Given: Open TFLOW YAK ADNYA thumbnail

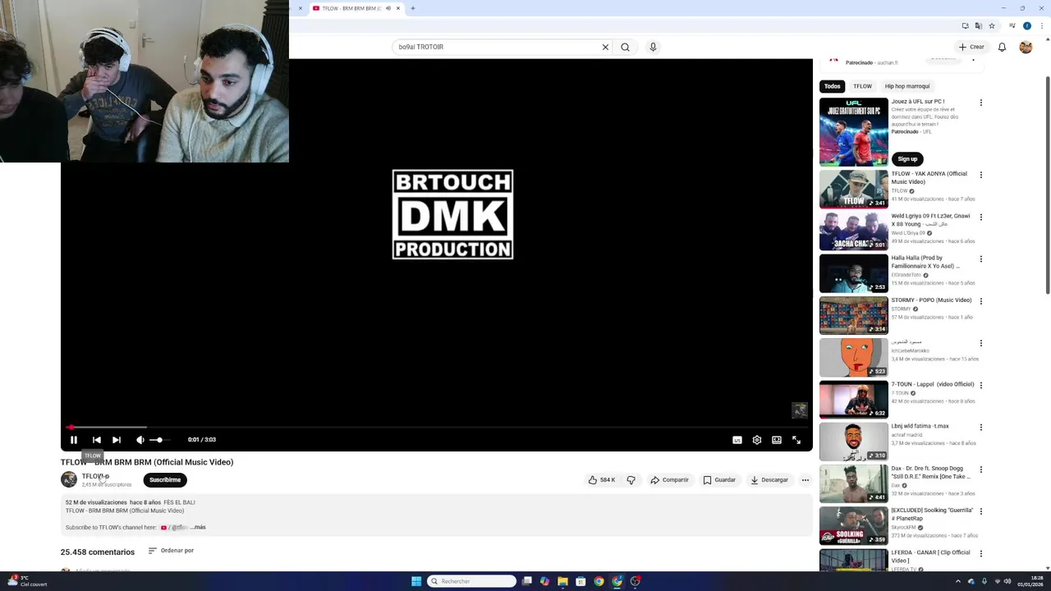Looking at the screenshot, I should pos(854,190).
